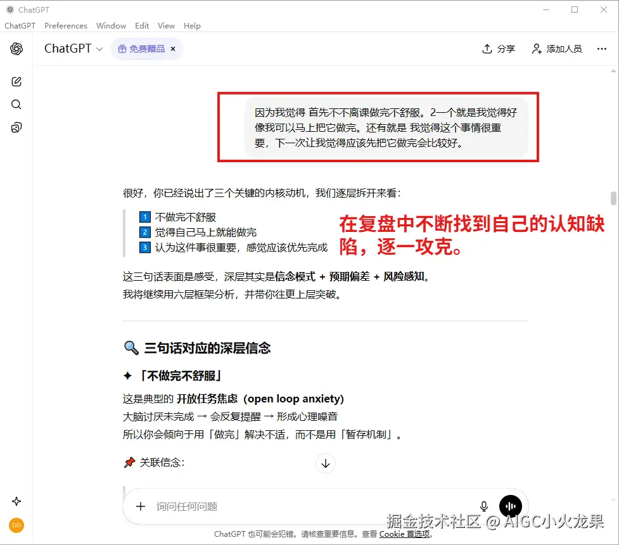619x545 pixels.
Task: Open the three-dot more options menu
Action: pos(601,48)
